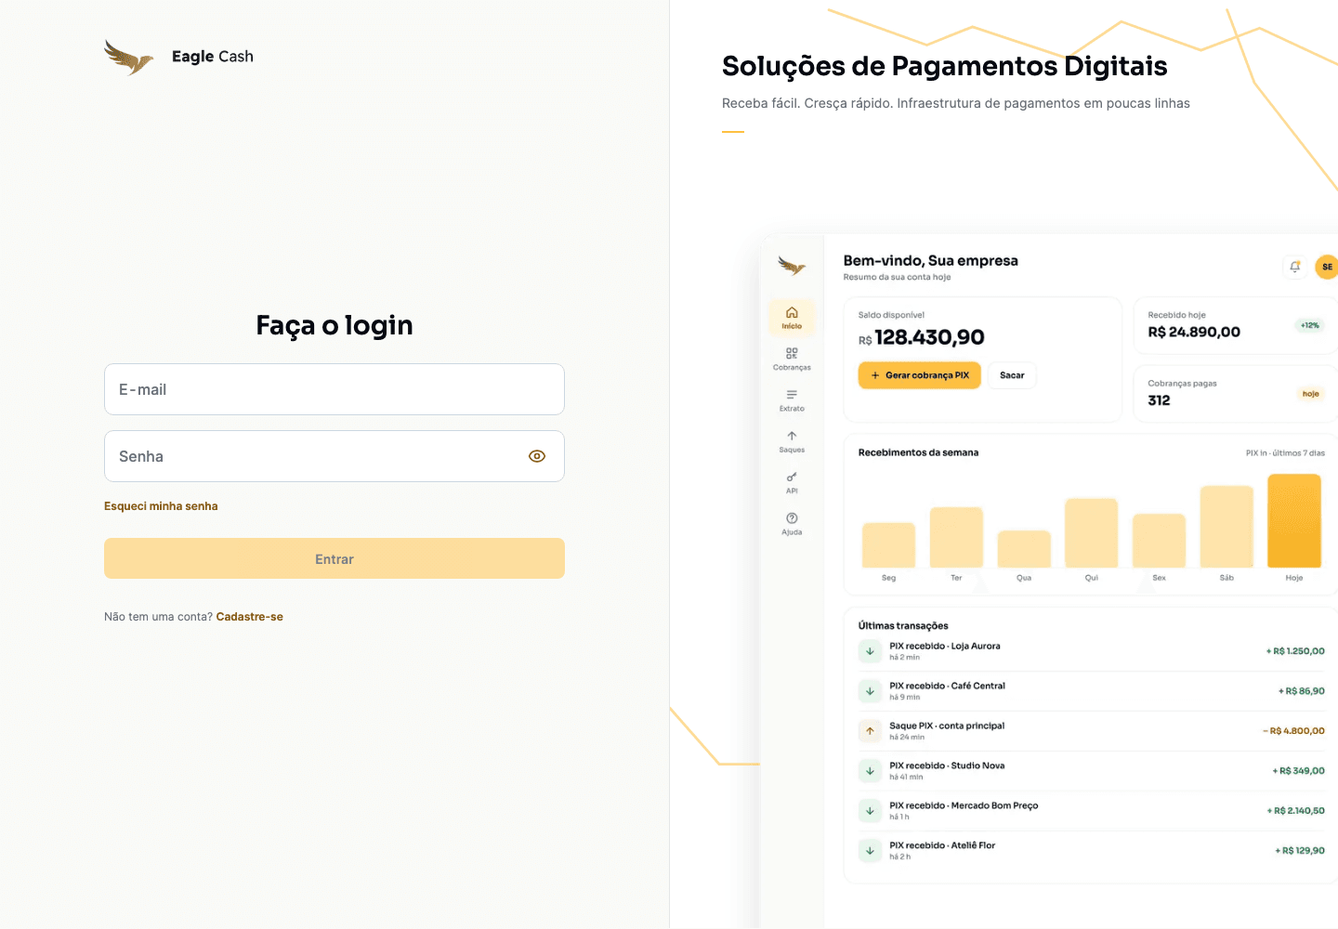Focus the E-mail input field
1338x929 pixels.
(334, 389)
